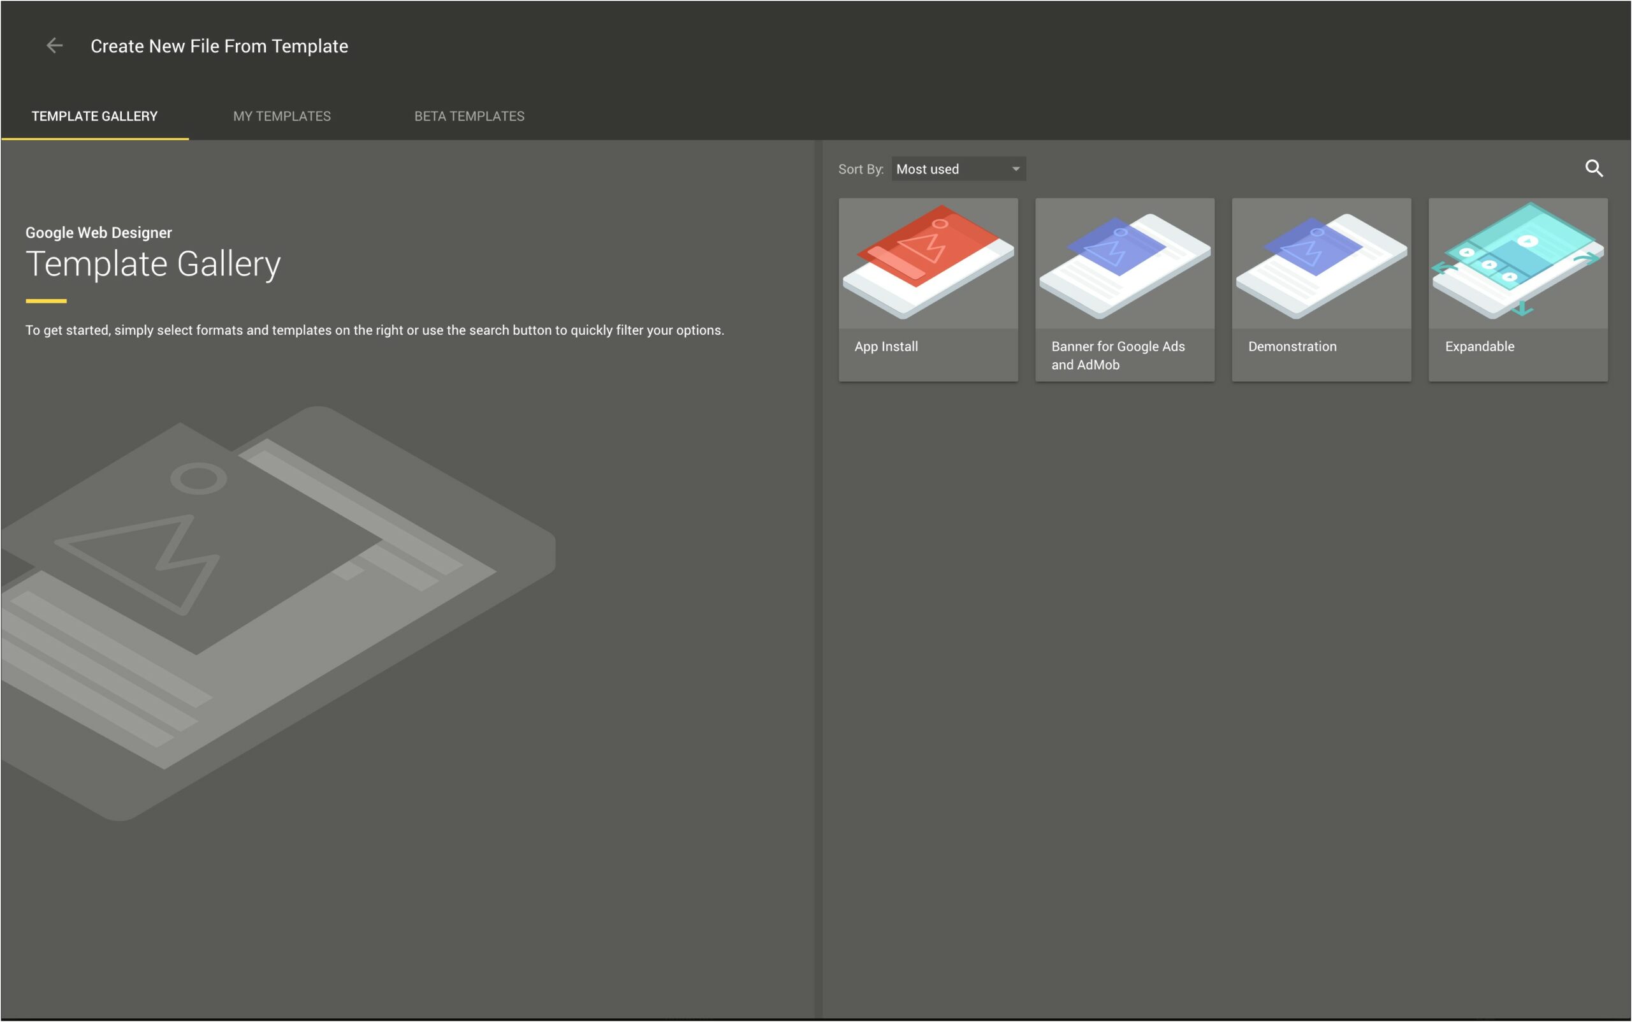Click the App Install label
The width and height of the screenshot is (1632, 1022).
[886, 347]
